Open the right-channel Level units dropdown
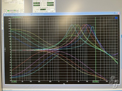This screenshot has height=91, width=122. coord(54,3)
